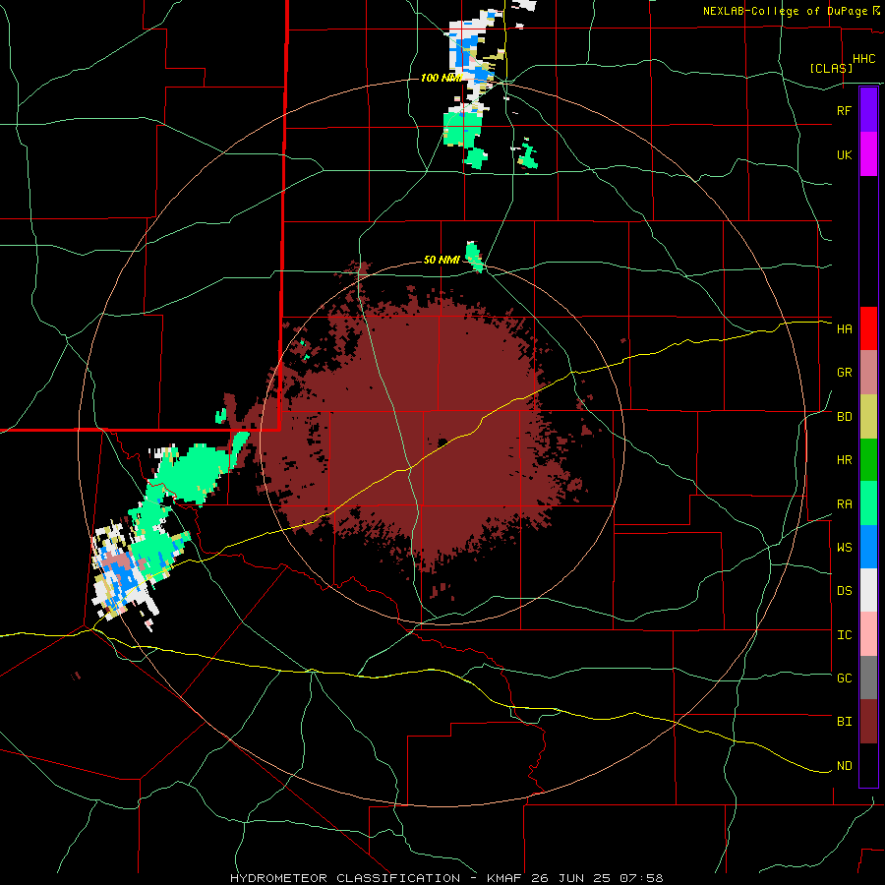Click the DS legend label
The height and width of the screenshot is (885, 885).
tap(844, 591)
